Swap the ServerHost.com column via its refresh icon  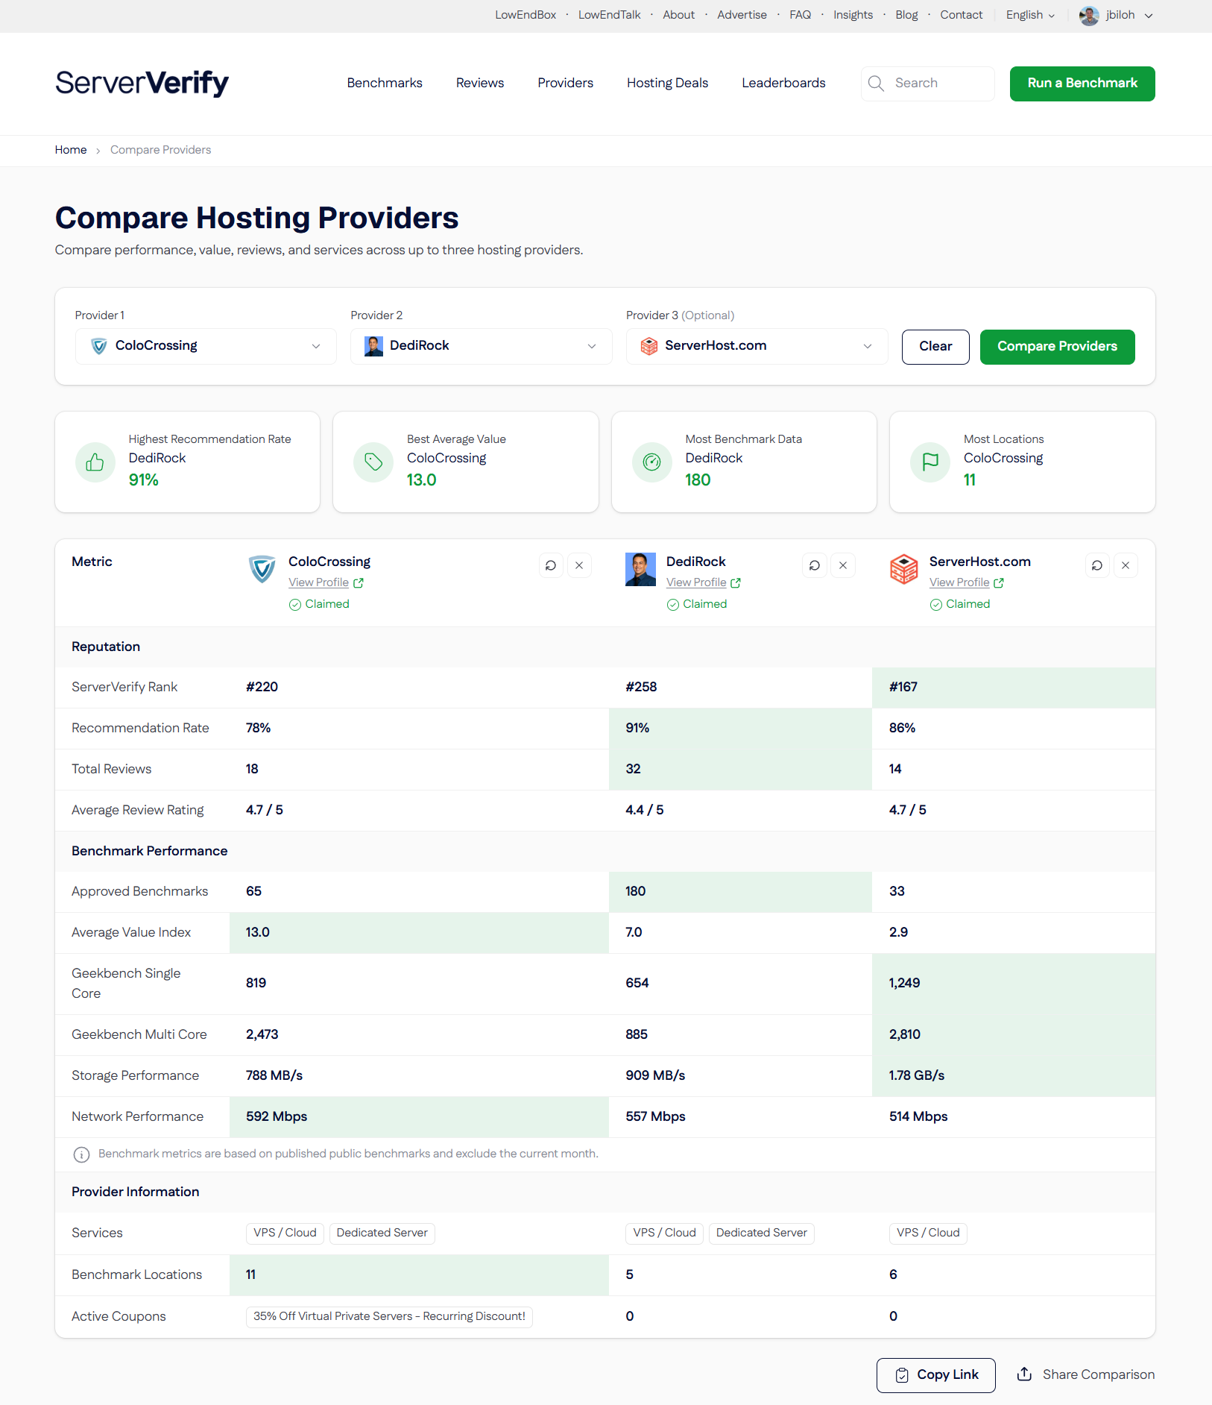(1097, 565)
